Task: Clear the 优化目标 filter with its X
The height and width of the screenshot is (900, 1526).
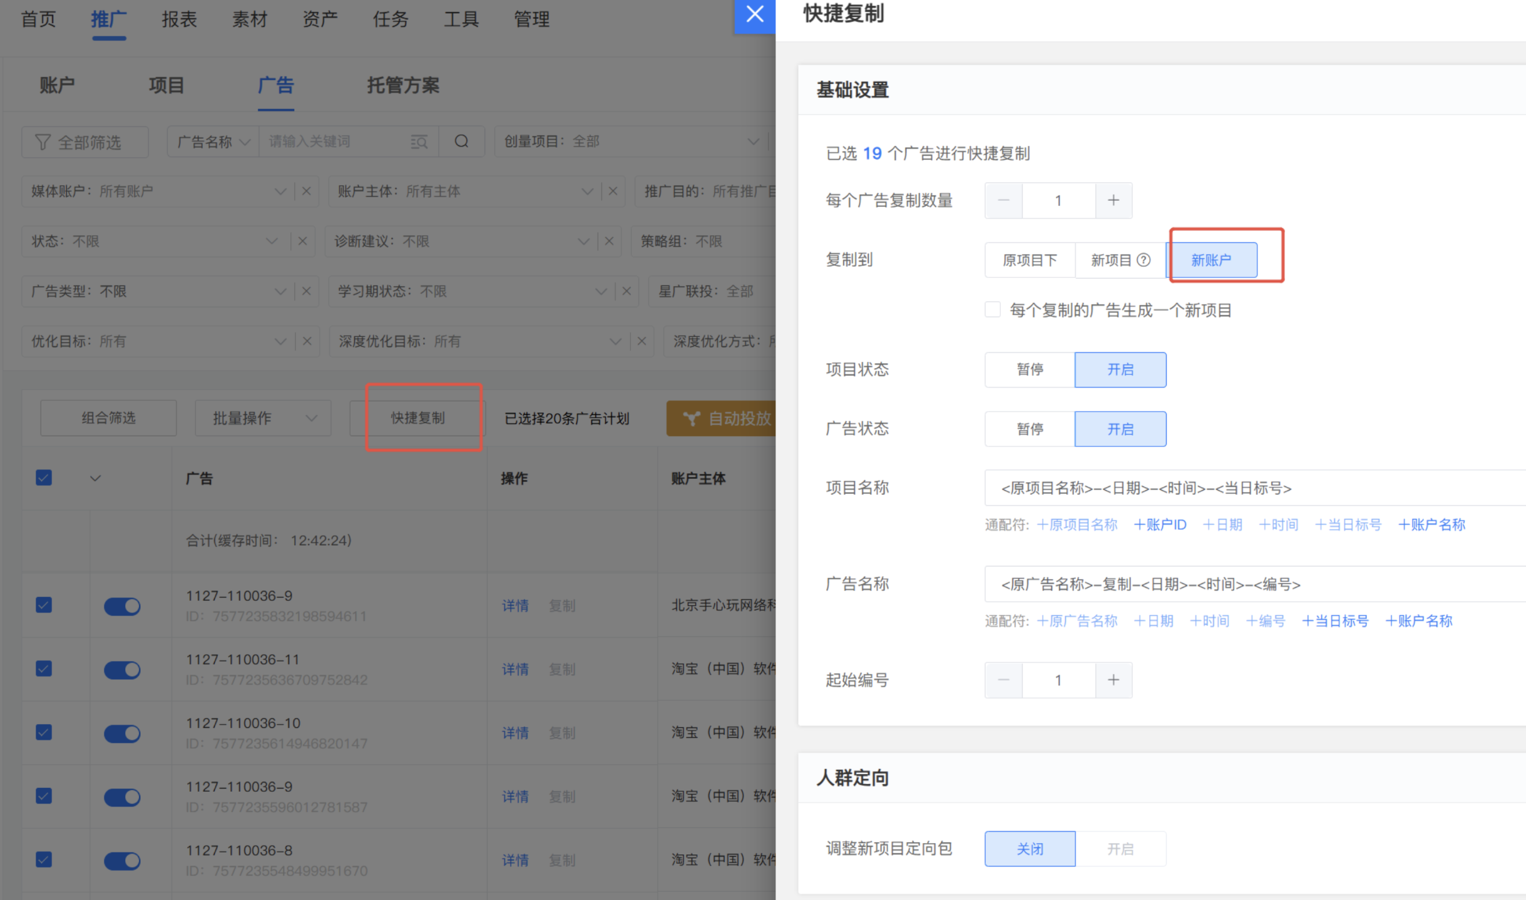Action: point(307,341)
